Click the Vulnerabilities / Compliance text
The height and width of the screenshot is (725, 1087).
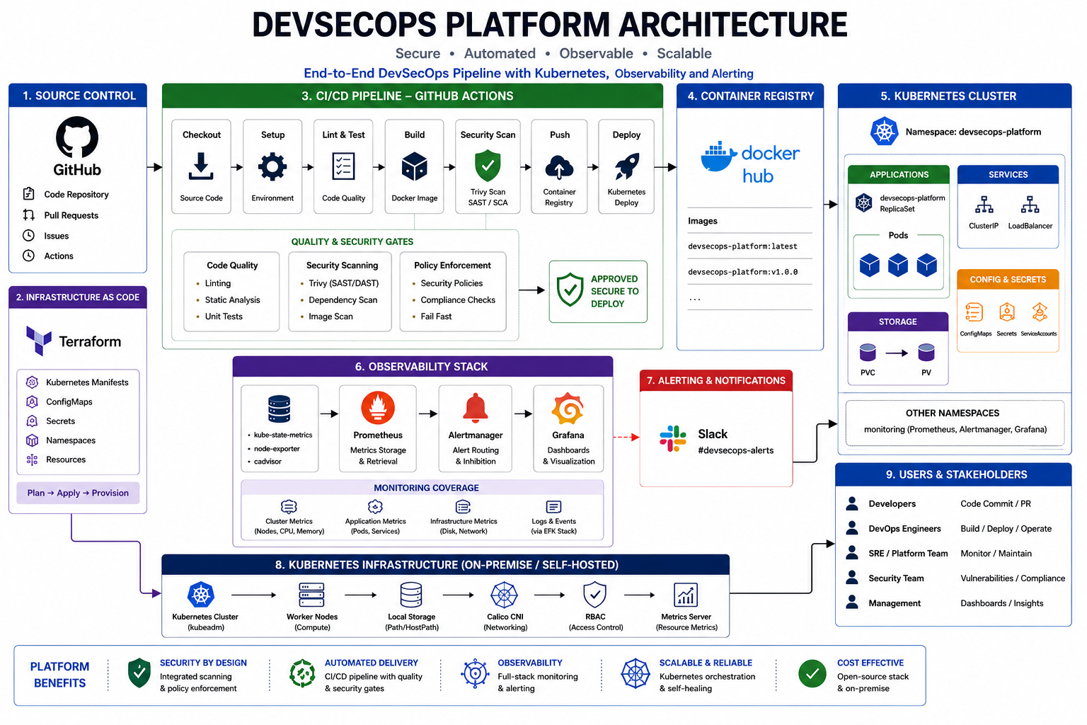point(1013,578)
